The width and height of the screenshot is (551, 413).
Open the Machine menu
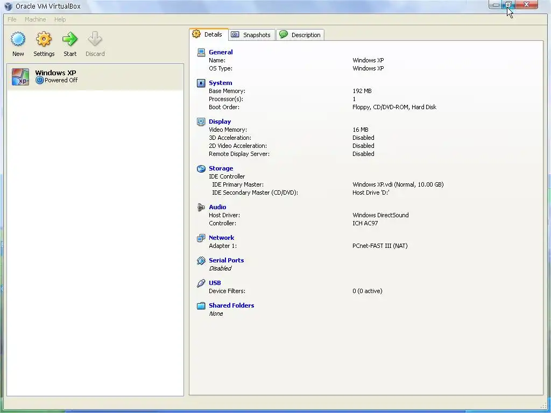coord(35,19)
